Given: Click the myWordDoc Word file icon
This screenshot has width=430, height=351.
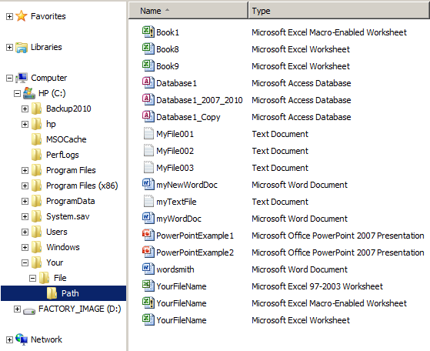Looking at the screenshot, I should [148, 218].
